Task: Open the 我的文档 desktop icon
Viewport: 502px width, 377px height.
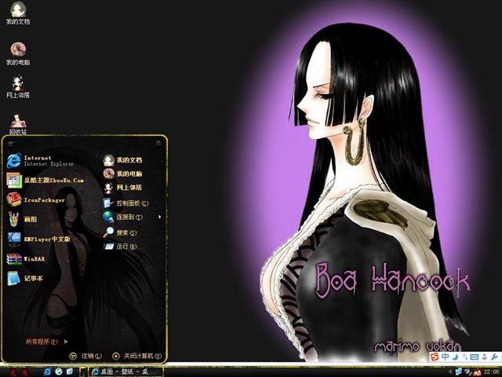Action: tap(18, 13)
